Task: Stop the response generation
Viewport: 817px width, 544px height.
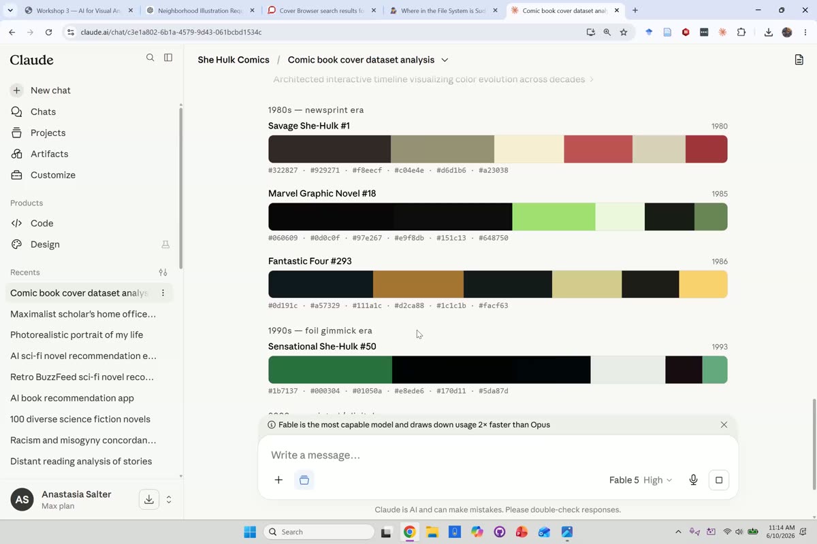Action: coord(719,480)
